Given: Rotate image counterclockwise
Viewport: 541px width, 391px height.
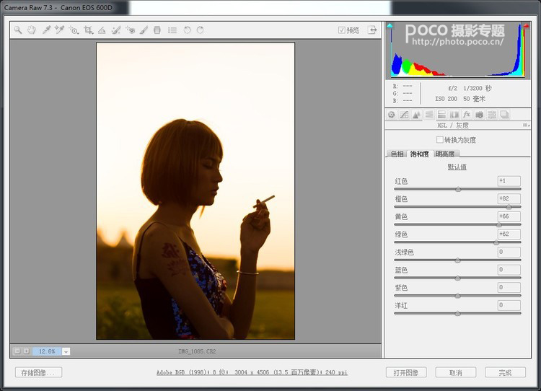Looking at the screenshot, I should point(187,30).
